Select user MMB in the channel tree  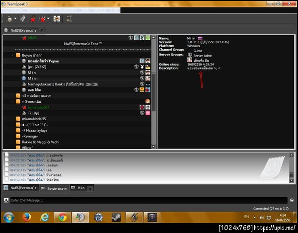point(32,38)
